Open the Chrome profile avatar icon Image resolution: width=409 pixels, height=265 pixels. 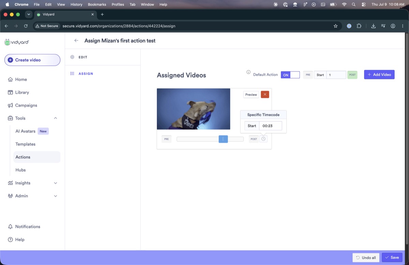(393, 26)
